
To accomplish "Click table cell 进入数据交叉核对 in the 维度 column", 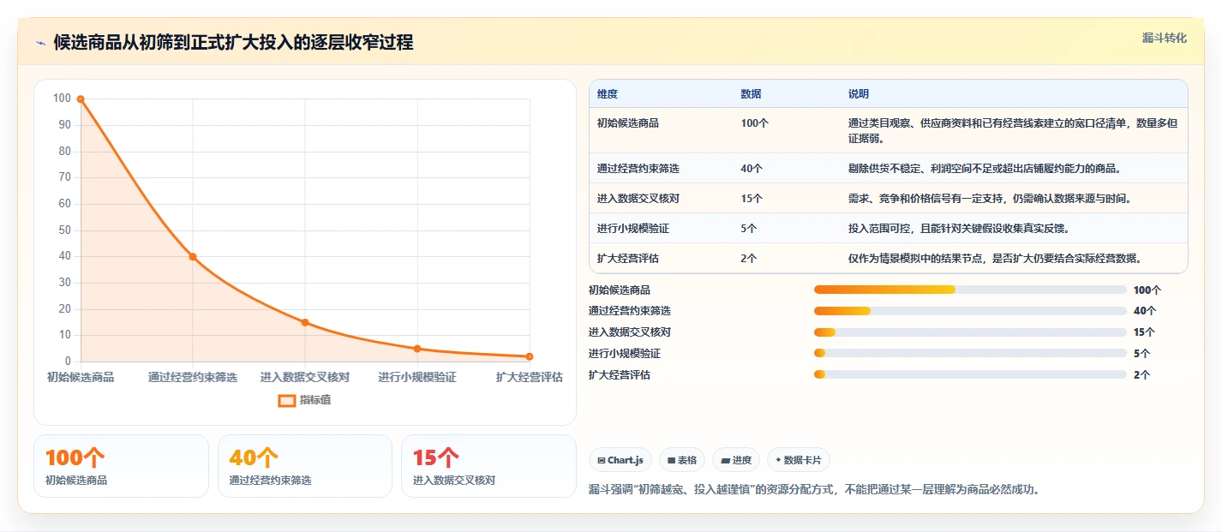I will point(638,198).
